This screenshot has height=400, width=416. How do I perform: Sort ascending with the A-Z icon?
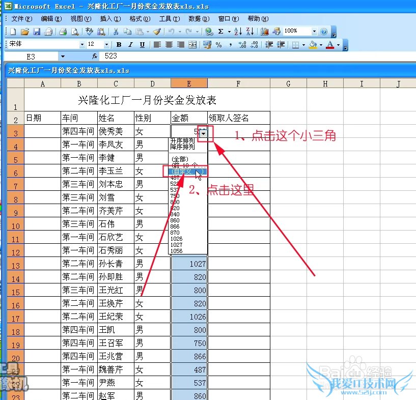tap(238, 32)
